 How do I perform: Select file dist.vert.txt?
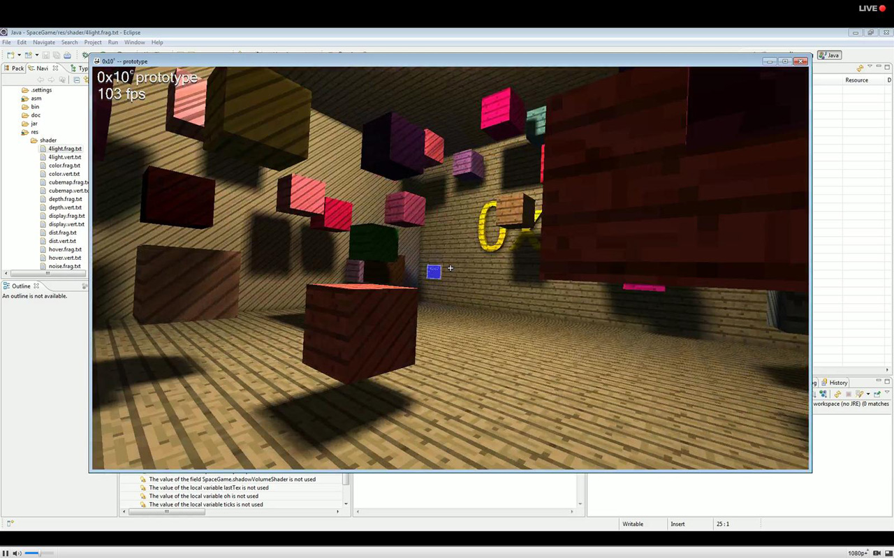(x=58, y=241)
